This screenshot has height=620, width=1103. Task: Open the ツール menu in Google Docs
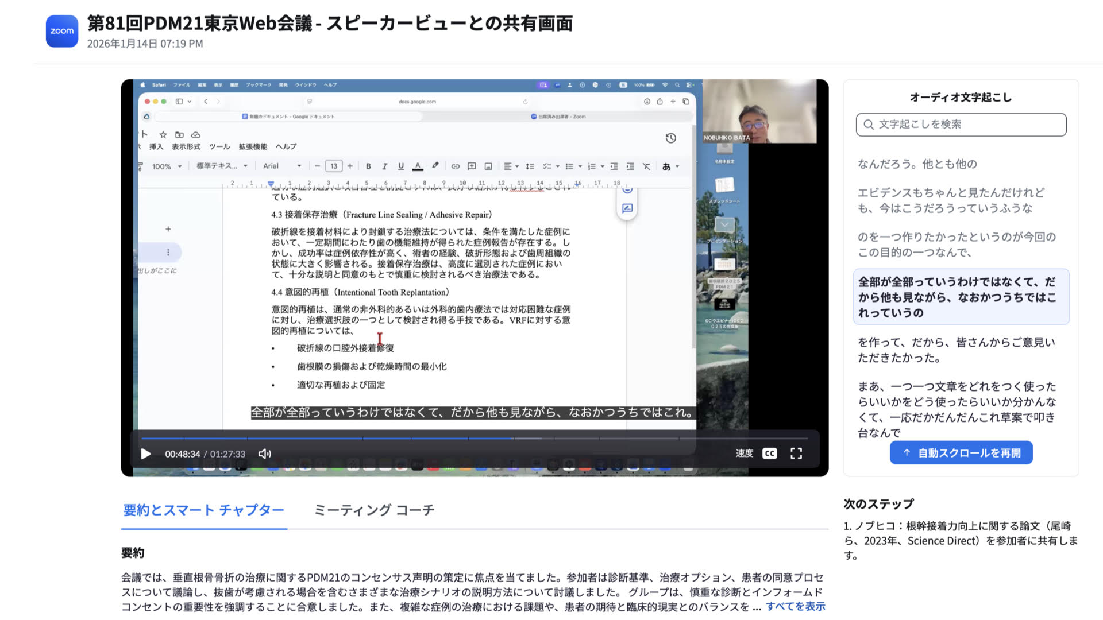click(x=221, y=146)
